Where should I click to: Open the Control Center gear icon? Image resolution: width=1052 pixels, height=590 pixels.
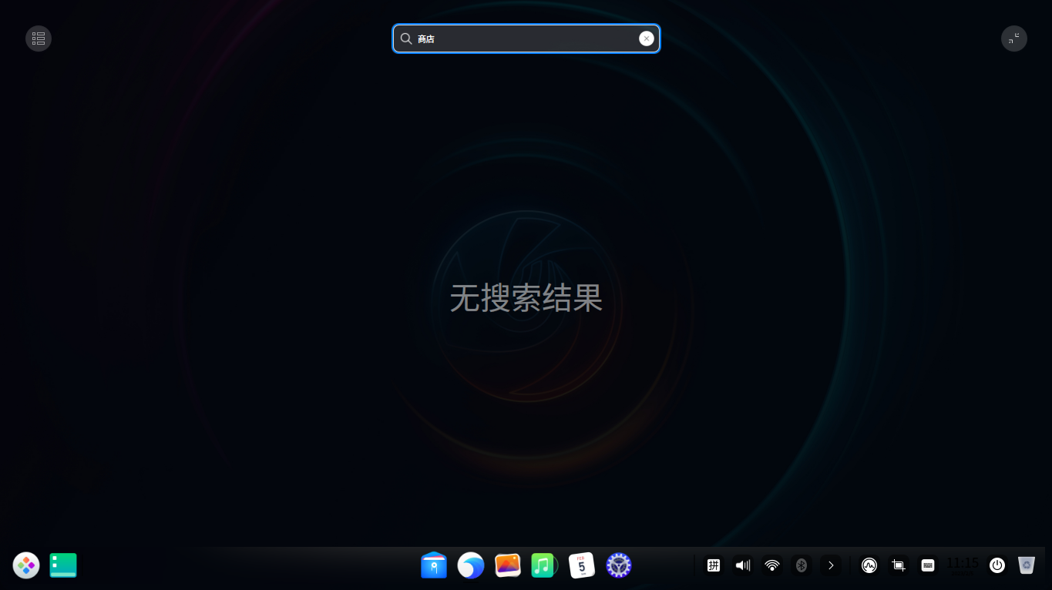(619, 565)
